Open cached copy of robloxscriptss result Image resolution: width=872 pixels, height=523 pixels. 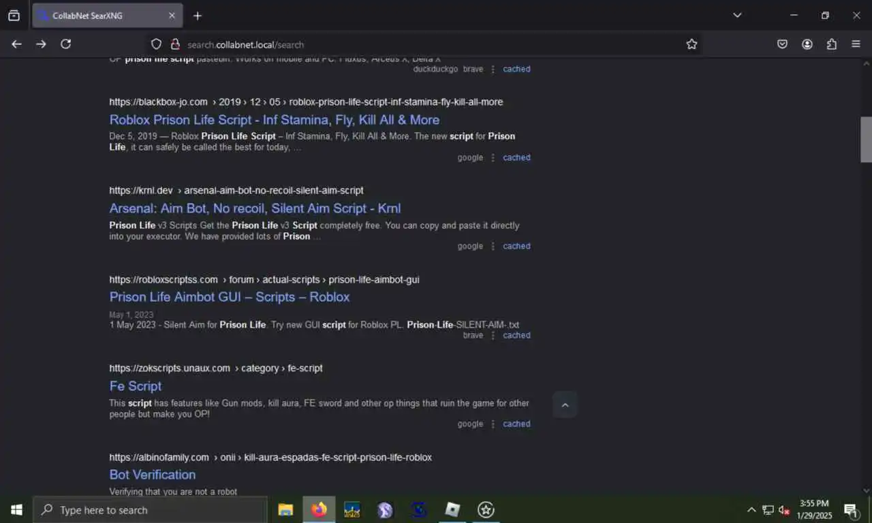click(x=516, y=335)
